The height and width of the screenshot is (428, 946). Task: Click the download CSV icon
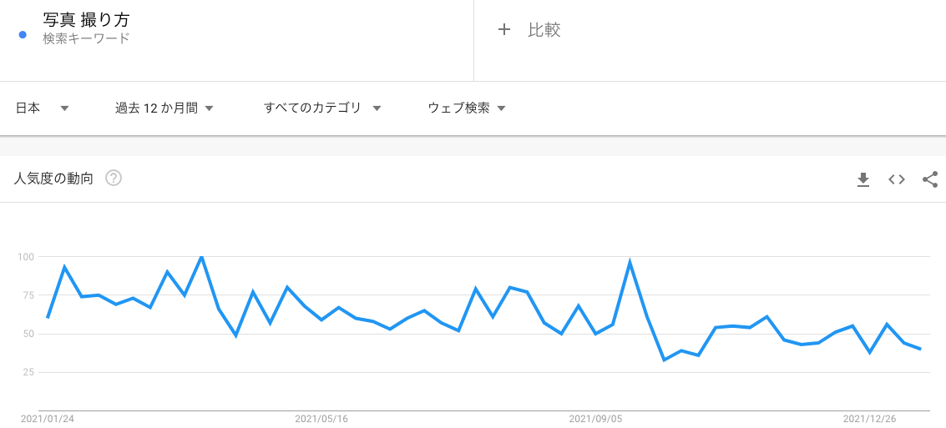point(863,179)
